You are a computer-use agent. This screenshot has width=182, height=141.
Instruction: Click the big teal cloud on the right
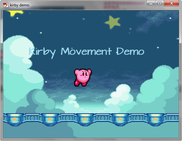[x=159, y=88]
